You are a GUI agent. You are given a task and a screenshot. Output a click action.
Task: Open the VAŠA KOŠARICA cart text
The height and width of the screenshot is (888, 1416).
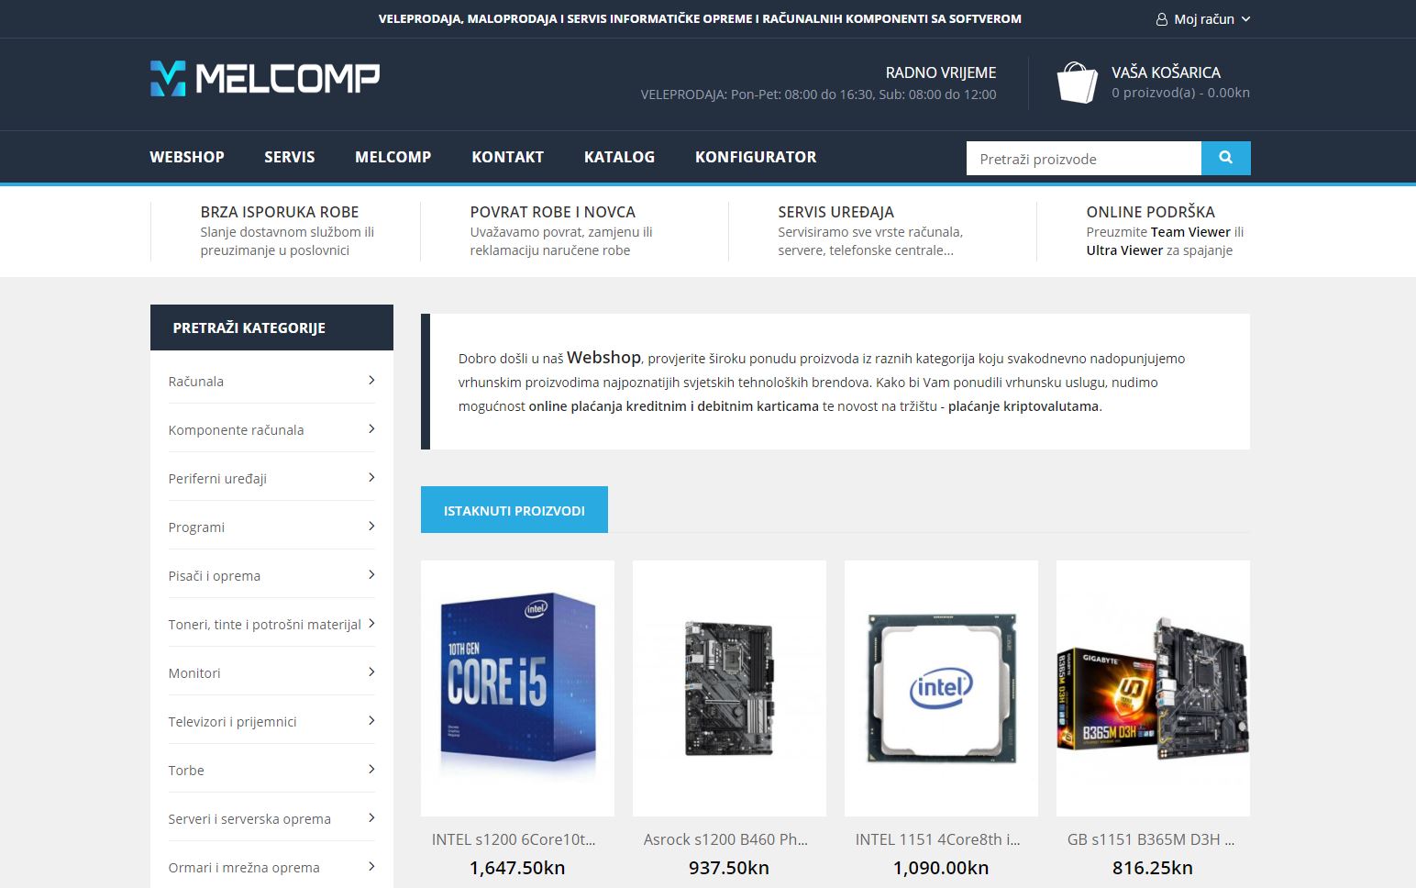click(1166, 72)
